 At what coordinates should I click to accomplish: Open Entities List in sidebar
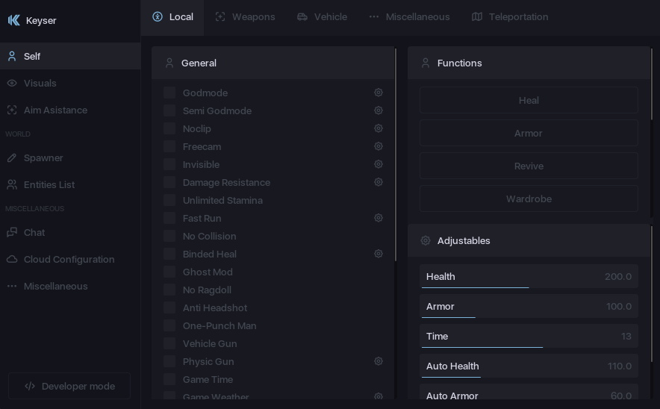(x=49, y=184)
